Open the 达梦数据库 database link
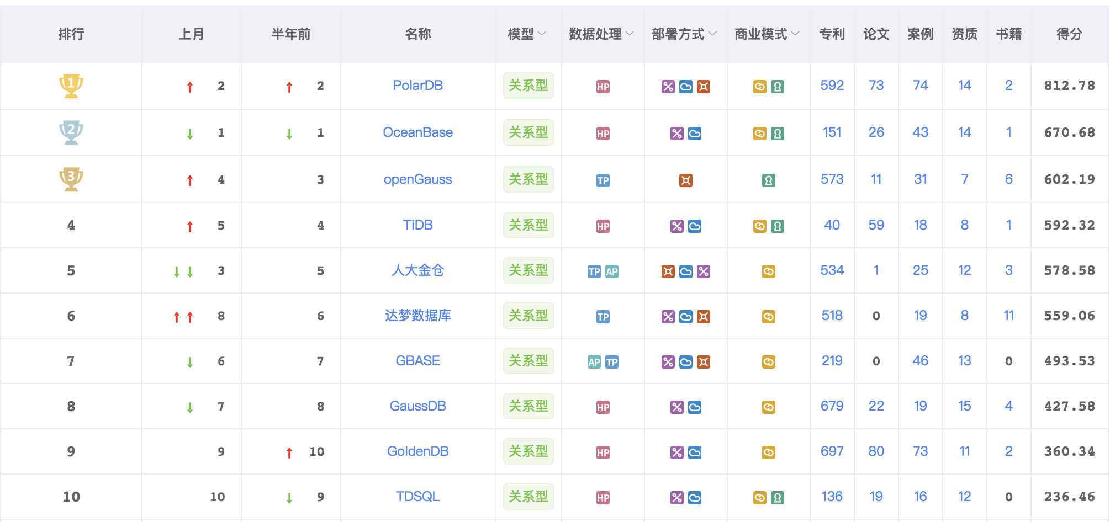Viewport: 1110px width, 522px height. [x=417, y=316]
